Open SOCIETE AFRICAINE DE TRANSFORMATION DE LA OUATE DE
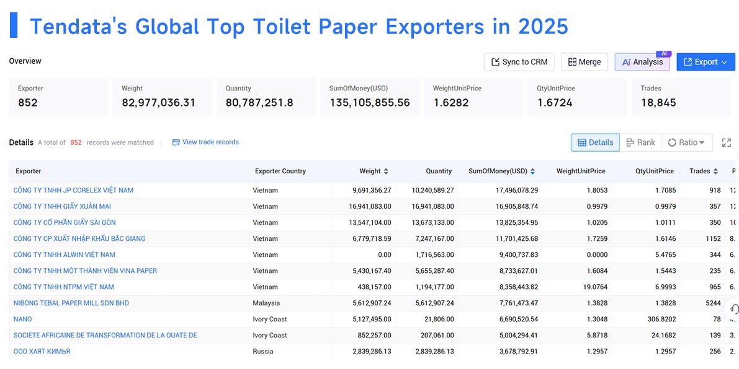 [x=105, y=335]
